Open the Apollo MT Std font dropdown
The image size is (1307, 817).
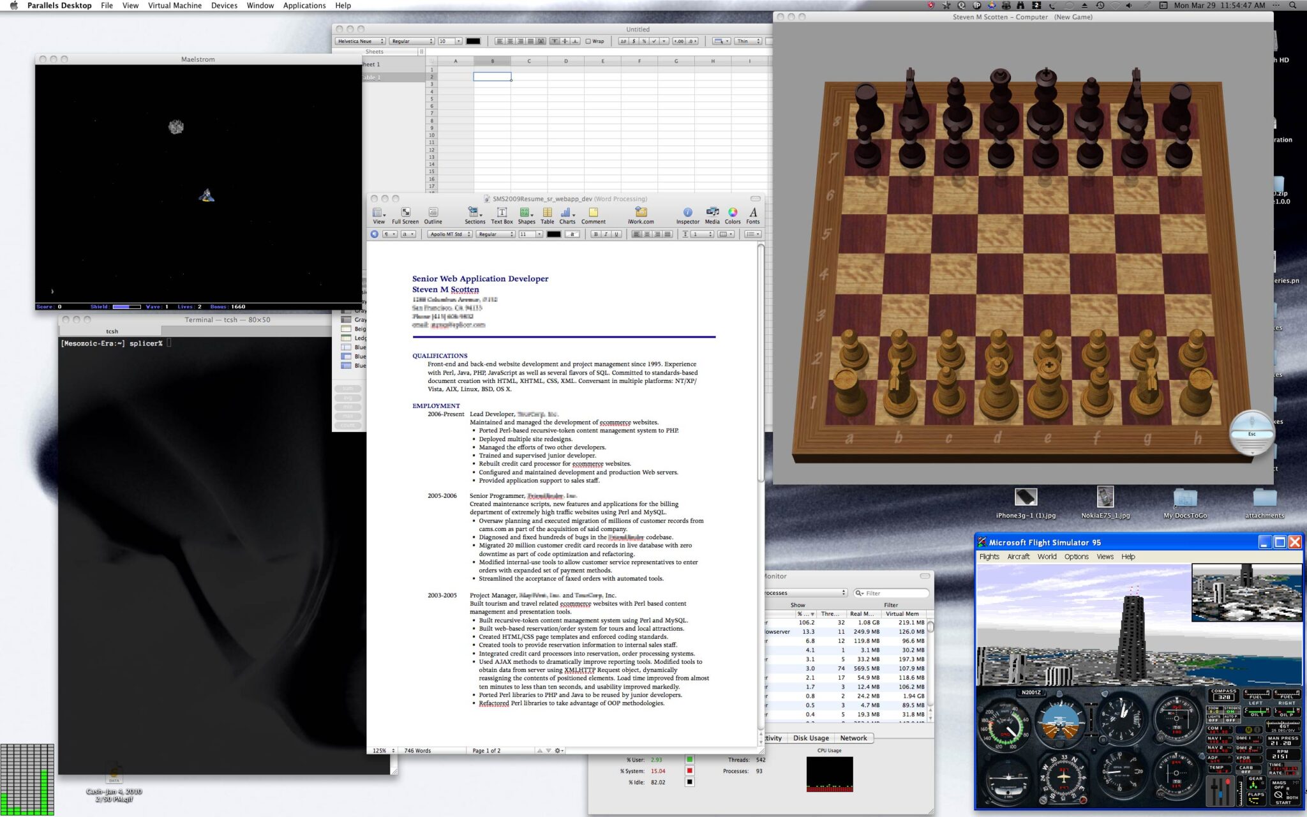449,234
